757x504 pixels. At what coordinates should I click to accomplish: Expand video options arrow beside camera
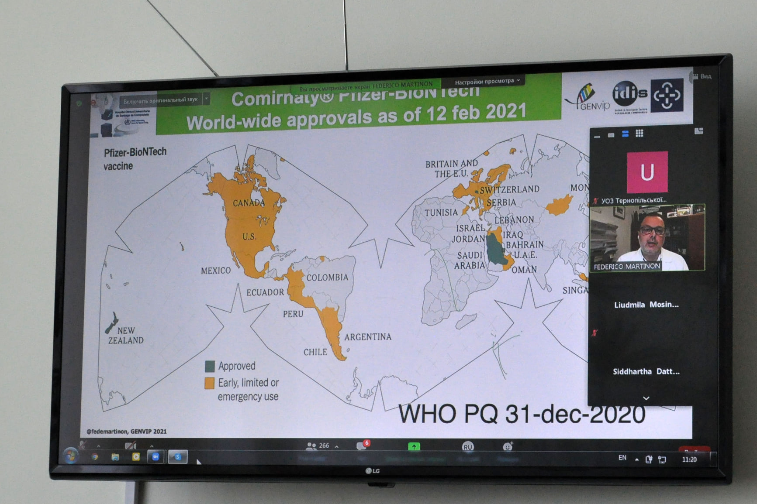coord(152,446)
